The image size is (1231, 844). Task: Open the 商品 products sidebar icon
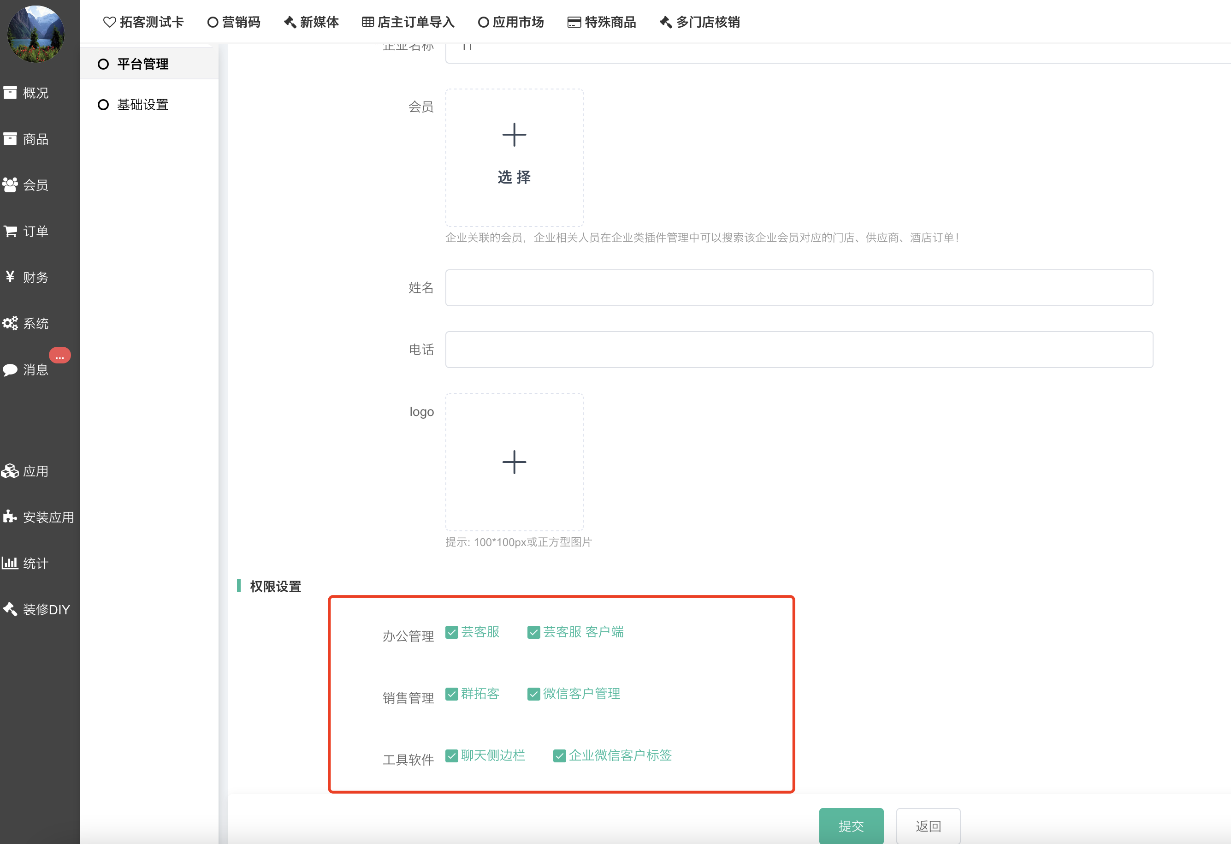[x=10, y=139]
